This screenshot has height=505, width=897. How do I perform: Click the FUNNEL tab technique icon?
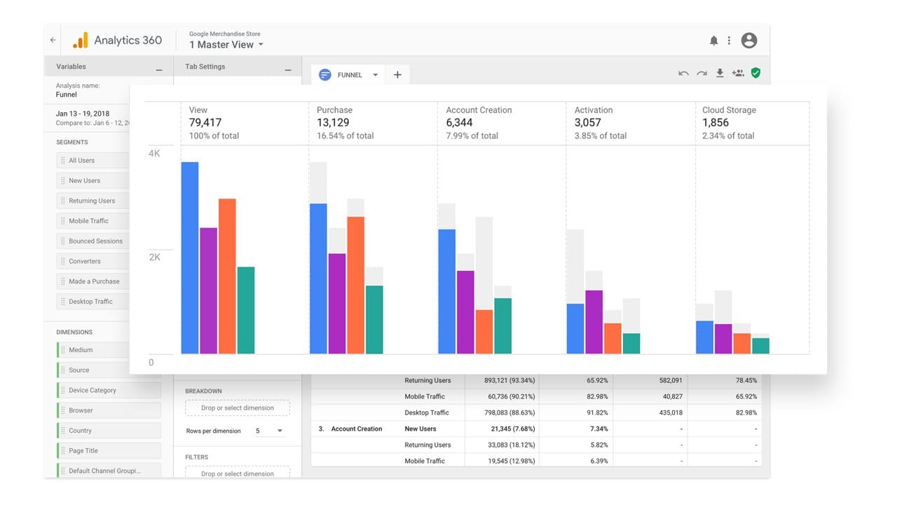click(325, 74)
